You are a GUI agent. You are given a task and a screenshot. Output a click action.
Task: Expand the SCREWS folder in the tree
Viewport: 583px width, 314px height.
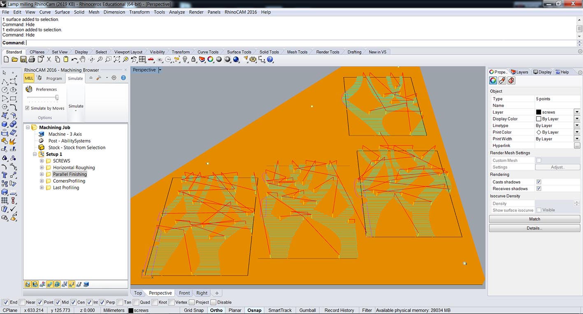click(42, 161)
